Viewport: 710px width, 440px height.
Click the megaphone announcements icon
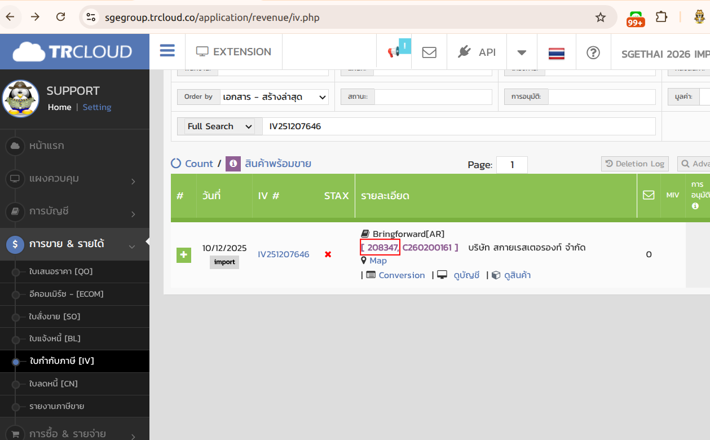pyautogui.click(x=394, y=52)
